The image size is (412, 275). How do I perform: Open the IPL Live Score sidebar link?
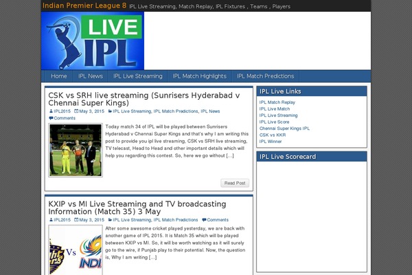click(x=274, y=122)
